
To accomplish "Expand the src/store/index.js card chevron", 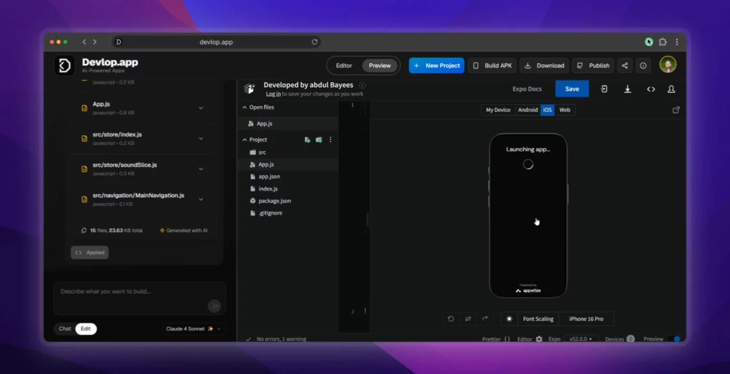I will 201,139.
